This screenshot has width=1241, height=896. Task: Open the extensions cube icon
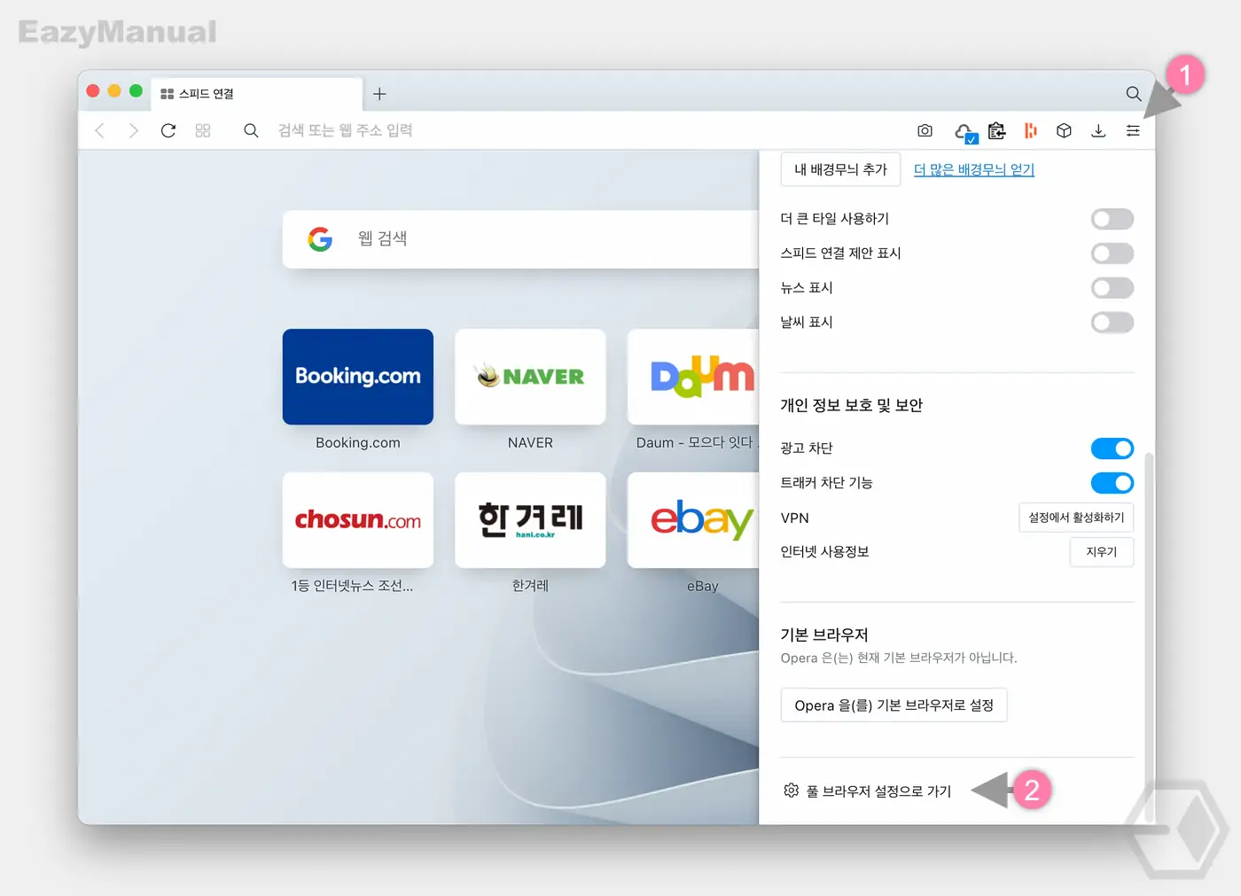1064,130
